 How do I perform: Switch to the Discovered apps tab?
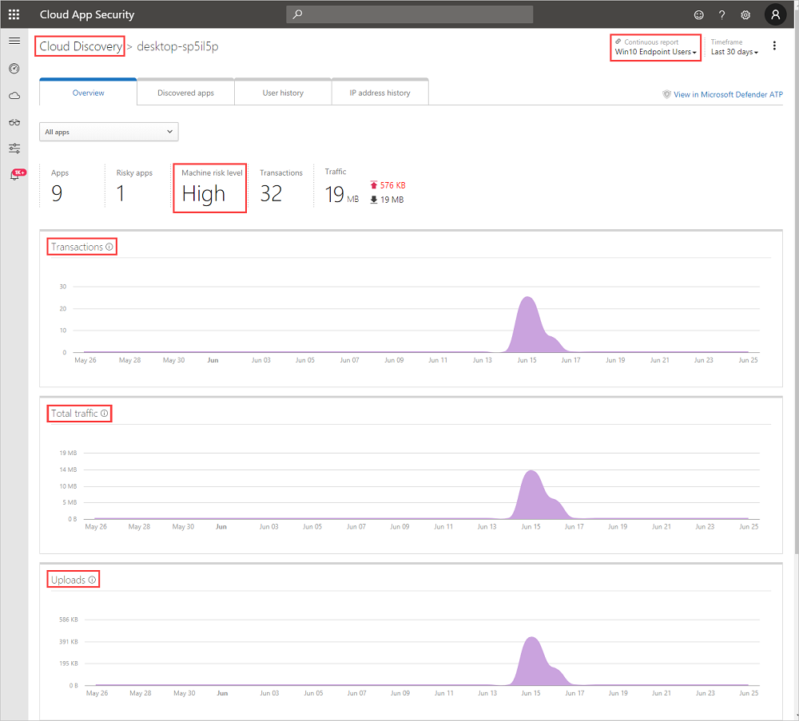pyautogui.click(x=185, y=93)
